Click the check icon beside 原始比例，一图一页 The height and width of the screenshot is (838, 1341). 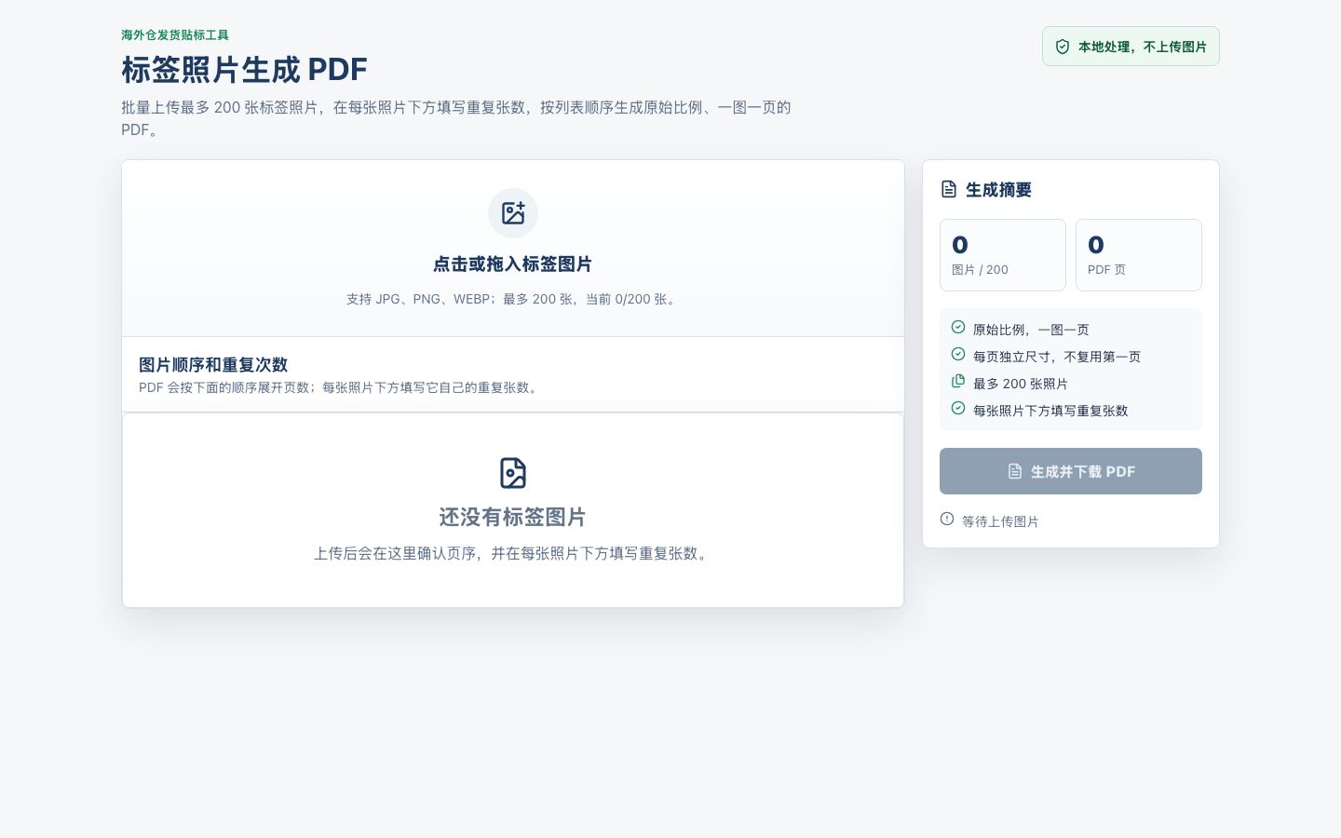958,327
